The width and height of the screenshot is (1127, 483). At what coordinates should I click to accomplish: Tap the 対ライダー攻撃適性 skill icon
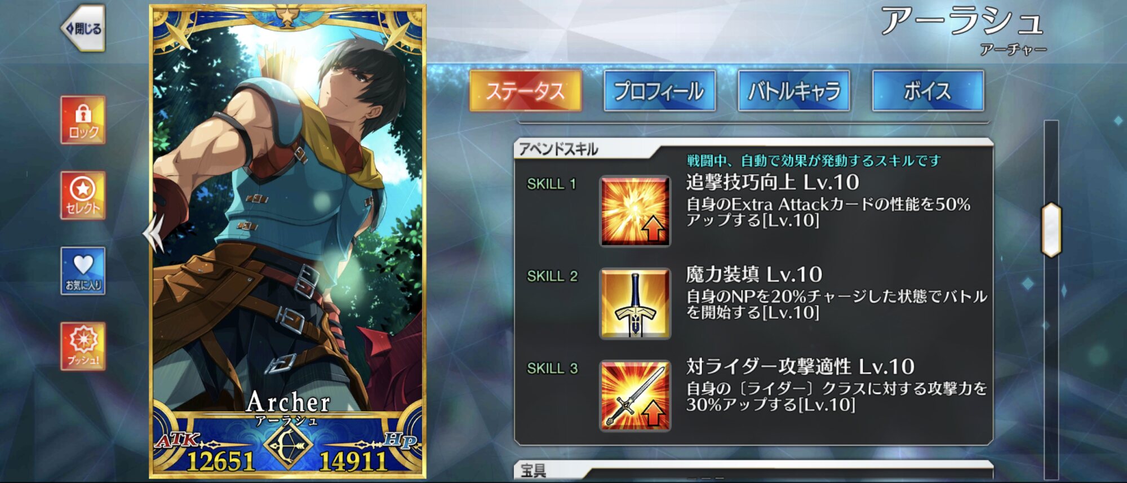point(635,396)
